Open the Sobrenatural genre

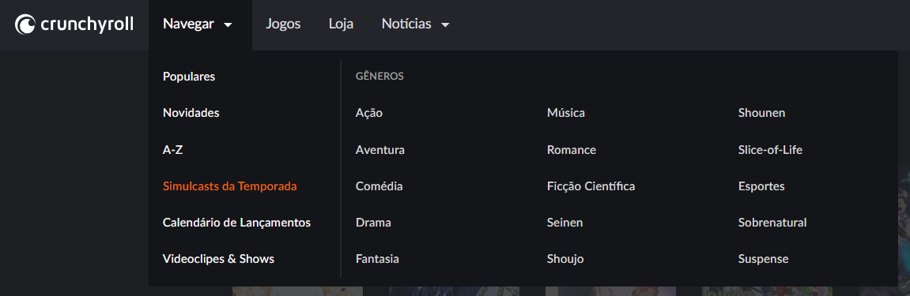772,223
